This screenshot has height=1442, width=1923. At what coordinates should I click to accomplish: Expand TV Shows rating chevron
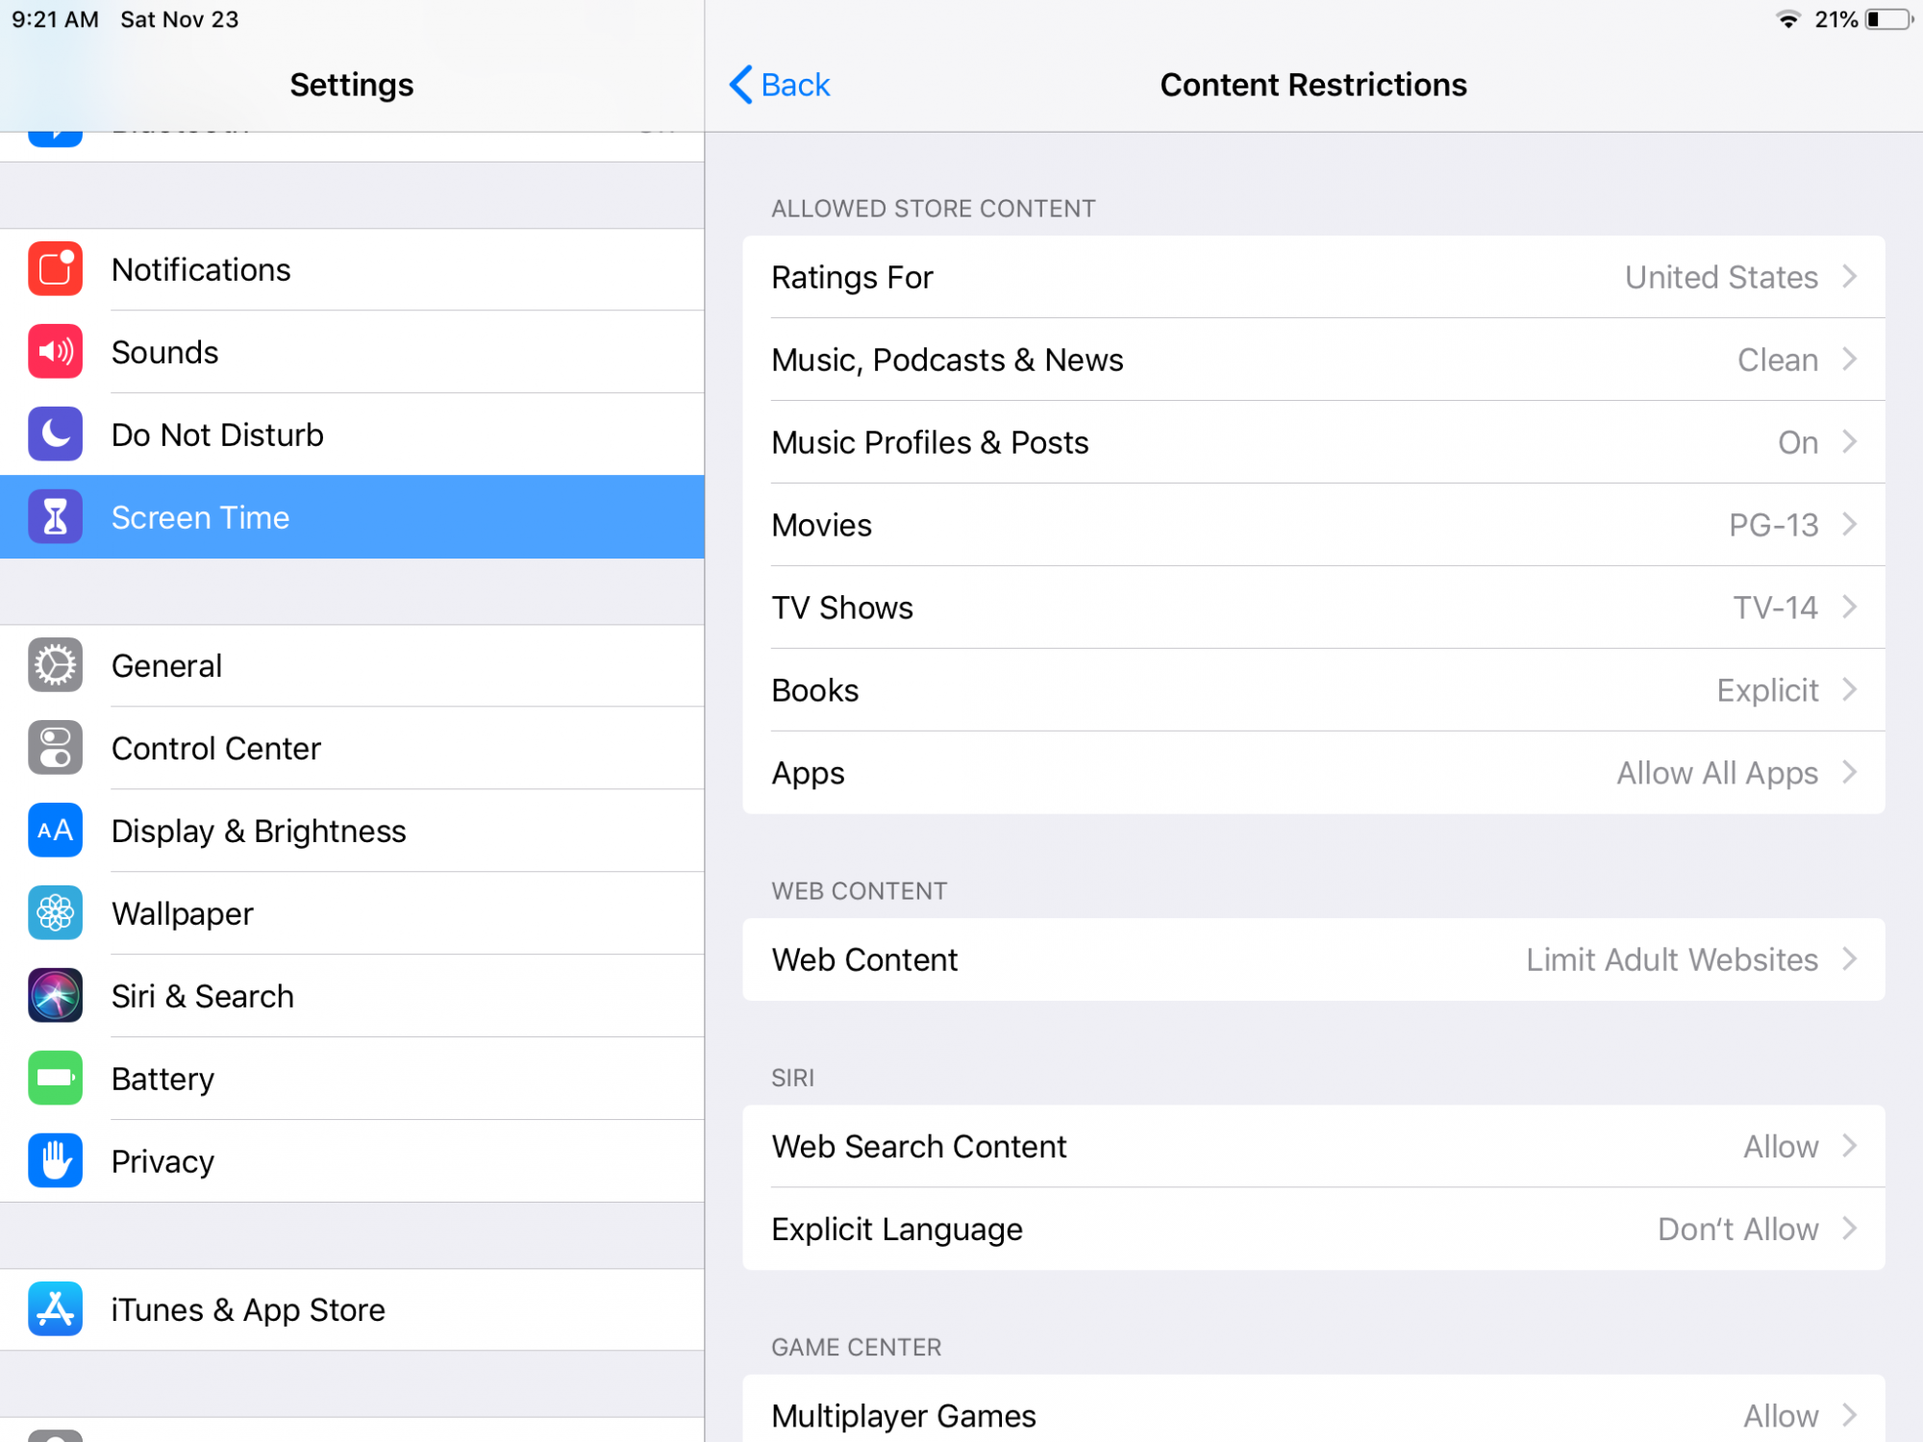point(1849,608)
